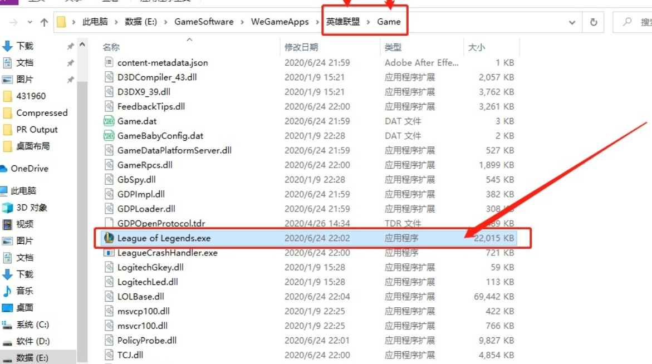Select 此电脑 in the navigation pane
The width and height of the screenshot is (652, 364).
pos(23,191)
